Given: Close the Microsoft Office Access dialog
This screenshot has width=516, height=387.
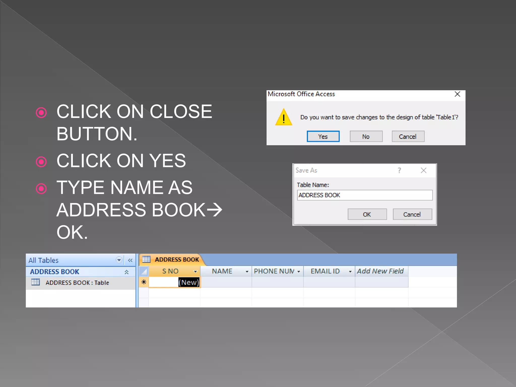Looking at the screenshot, I should click(x=457, y=94).
